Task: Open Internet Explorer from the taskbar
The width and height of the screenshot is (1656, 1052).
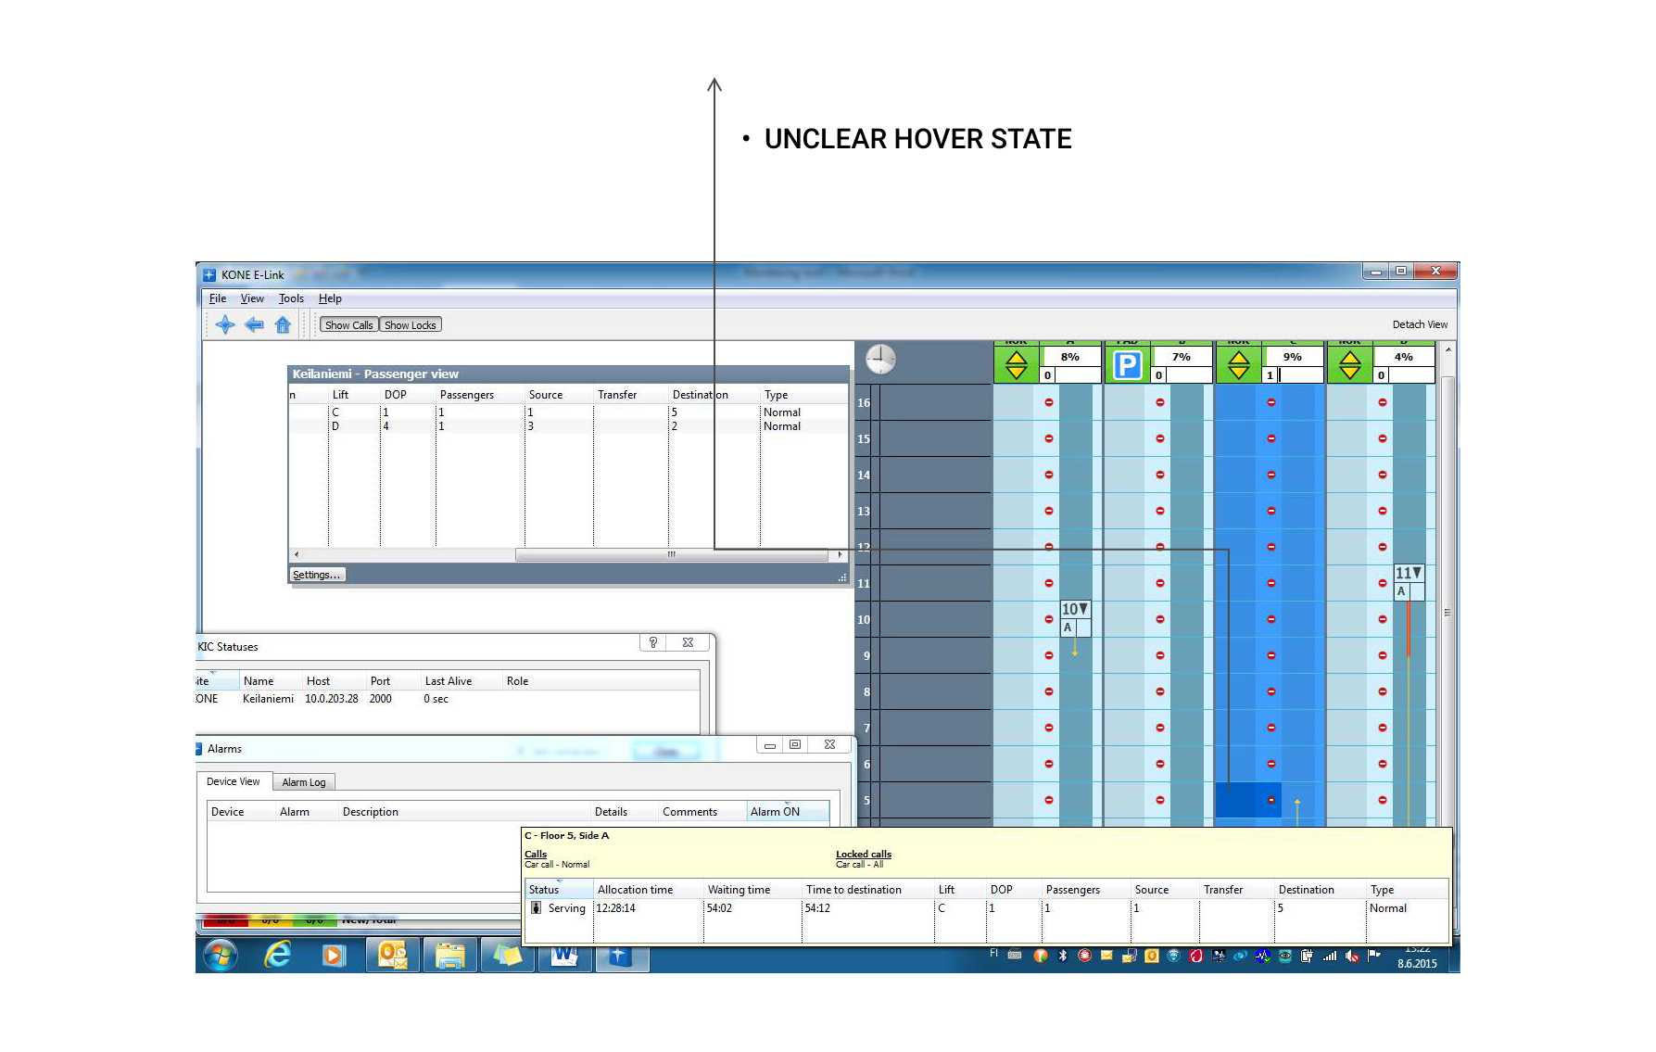Action: pos(277,955)
